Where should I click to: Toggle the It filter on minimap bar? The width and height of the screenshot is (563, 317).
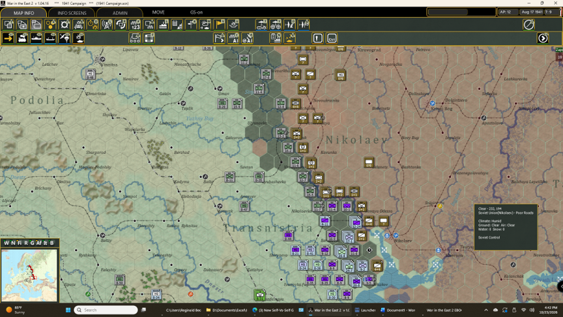(45, 243)
